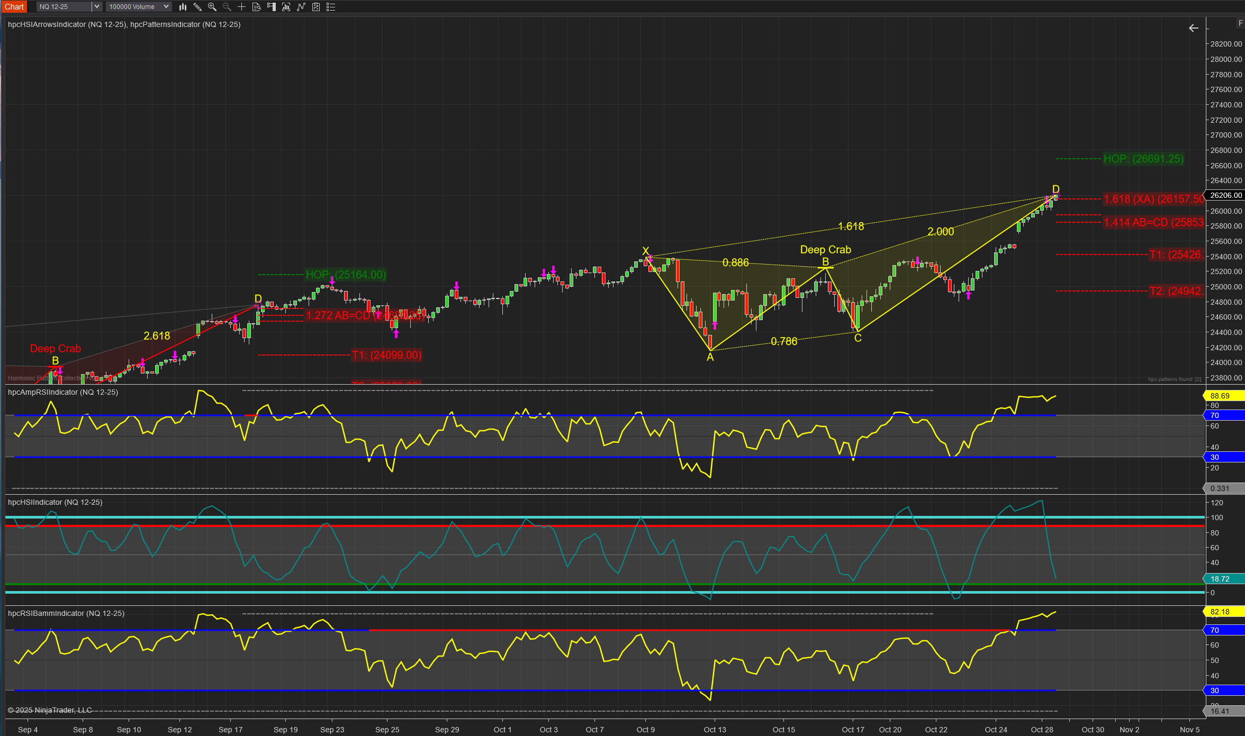Viewport: 1245px width, 736px height.
Task: Open the Indicators line-graph icon
Action: coord(301,7)
